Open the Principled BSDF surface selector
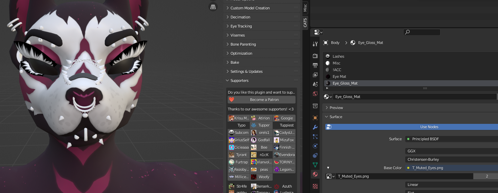 click(x=452, y=139)
